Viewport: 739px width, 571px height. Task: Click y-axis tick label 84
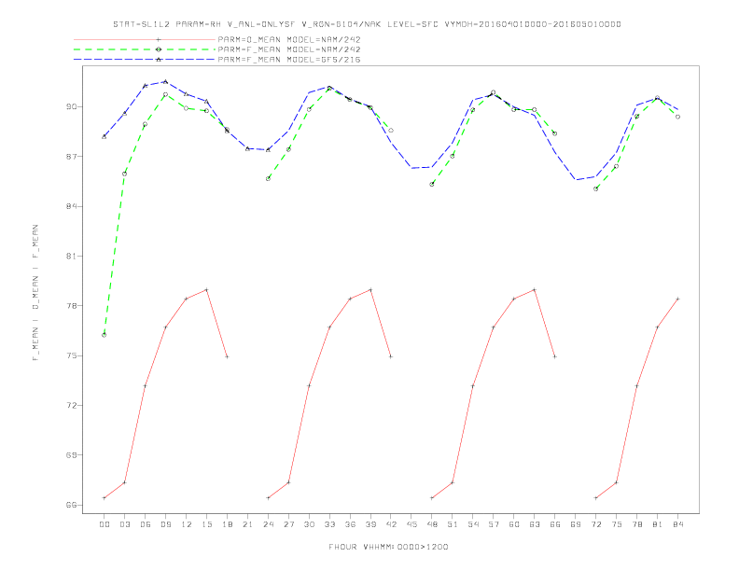coord(71,206)
